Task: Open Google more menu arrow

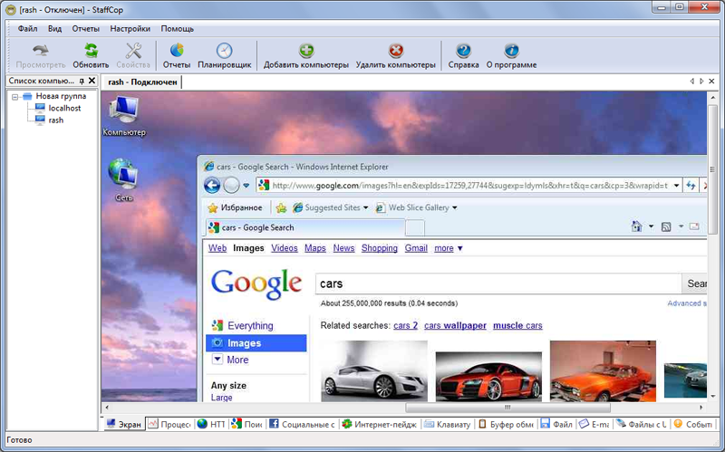Action: (x=460, y=249)
